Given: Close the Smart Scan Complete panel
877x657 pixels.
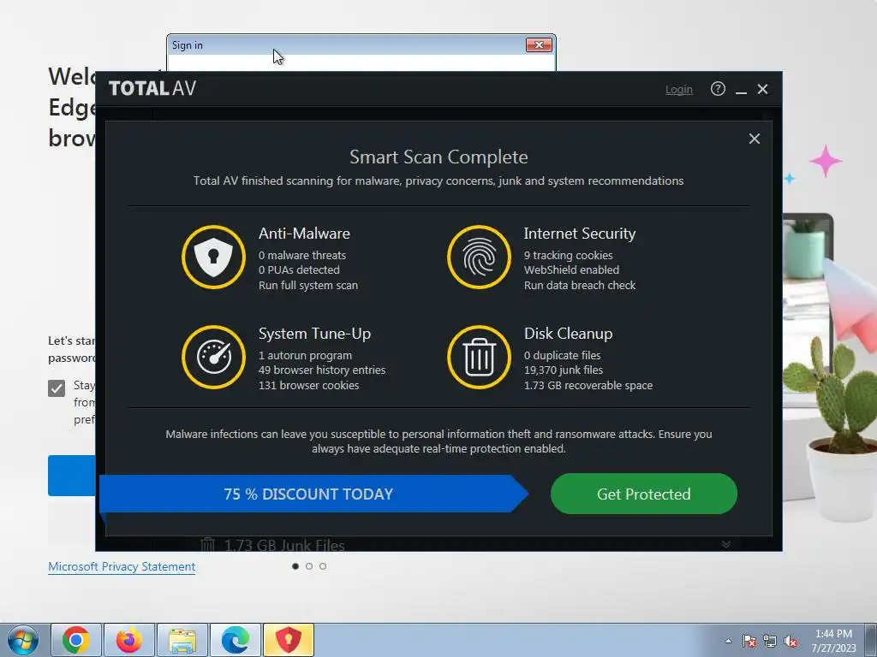Looking at the screenshot, I should [754, 139].
